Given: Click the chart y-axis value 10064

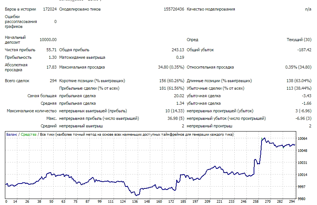Looking at the screenshot, I should 302,139.
